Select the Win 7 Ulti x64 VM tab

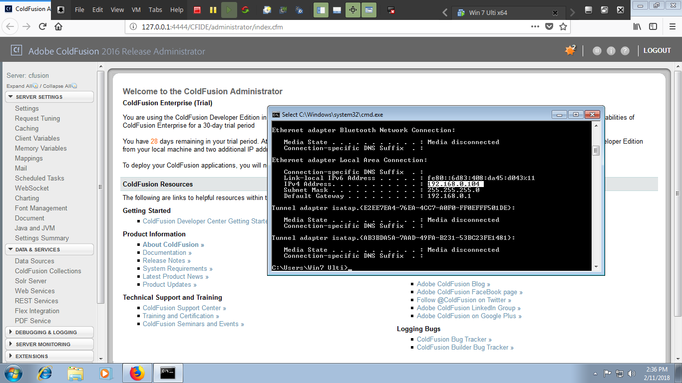[508, 12]
